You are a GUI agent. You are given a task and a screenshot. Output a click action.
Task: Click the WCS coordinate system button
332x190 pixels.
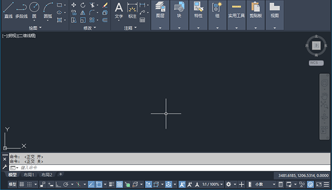tap(316, 63)
